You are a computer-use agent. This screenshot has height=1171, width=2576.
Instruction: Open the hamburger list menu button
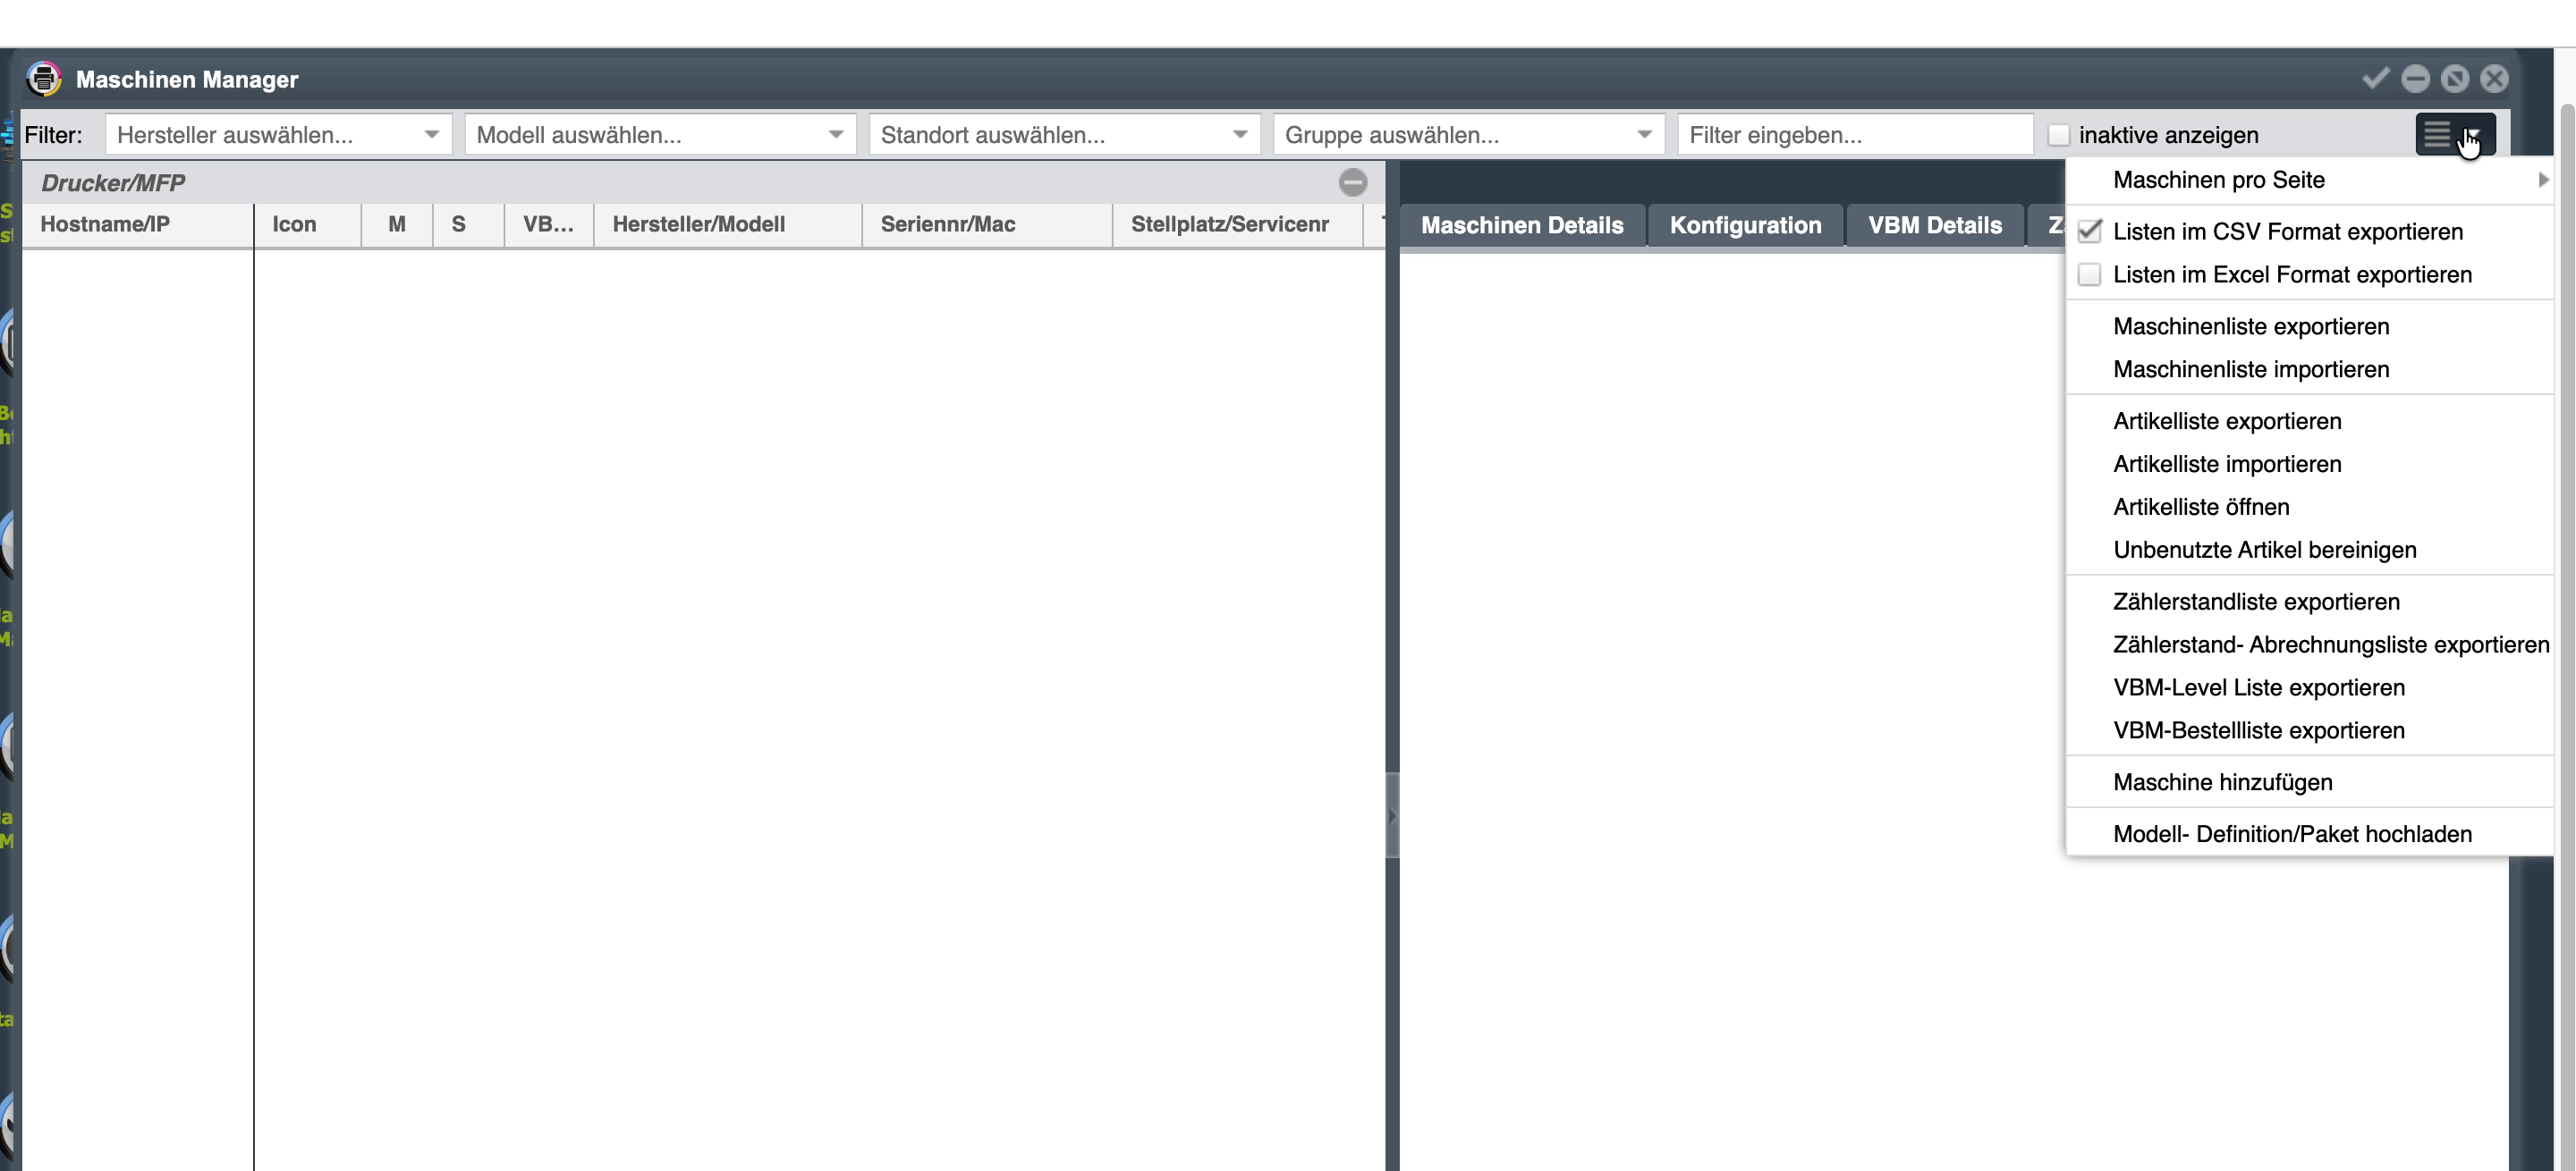2455,134
